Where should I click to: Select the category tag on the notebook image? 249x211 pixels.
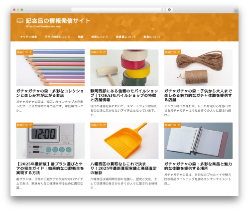click(172, 125)
